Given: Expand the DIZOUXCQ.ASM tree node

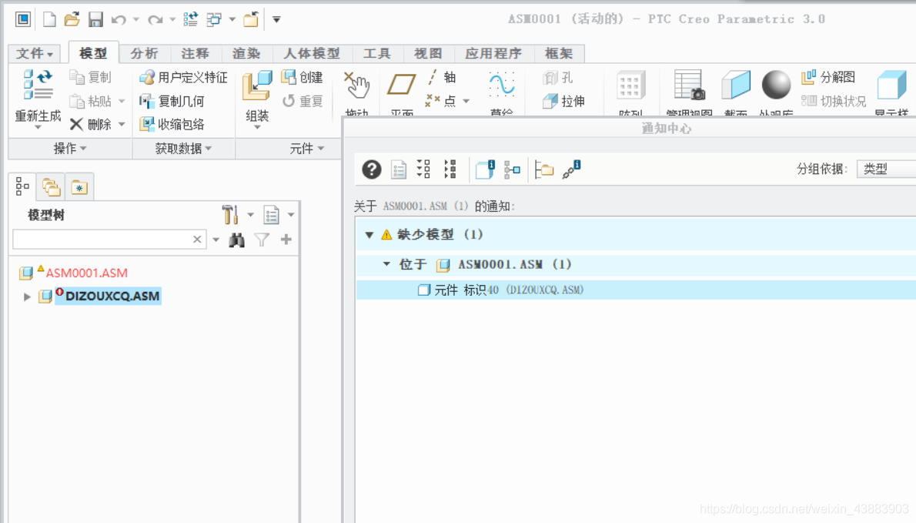Looking at the screenshot, I should (x=28, y=297).
